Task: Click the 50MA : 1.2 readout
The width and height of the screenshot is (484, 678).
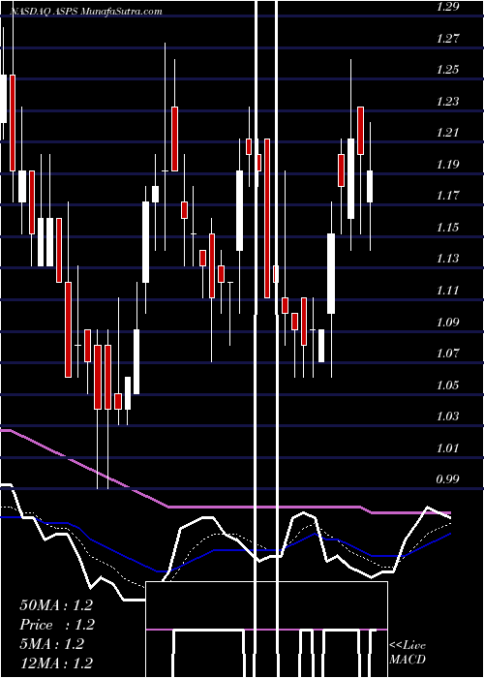Action: (x=56, y=605)
